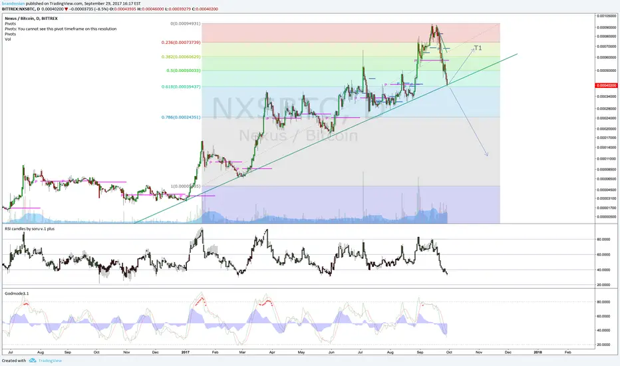Click 0.00034000 on the price axis
The height and width of the screenshot is (366, 620).
607,96
